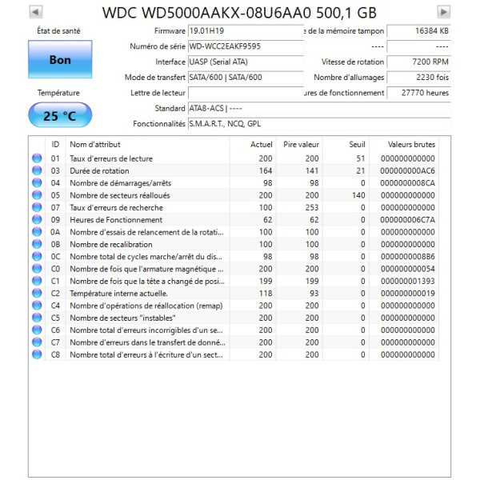
Task: Click raw value 000000008CA
Action: click(x=407, y=183)
